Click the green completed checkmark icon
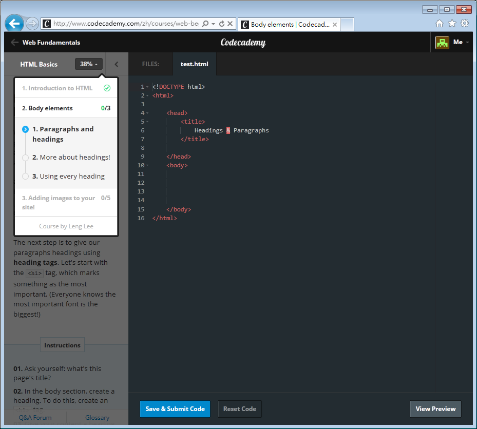477x429 pixels. (107, 88)
